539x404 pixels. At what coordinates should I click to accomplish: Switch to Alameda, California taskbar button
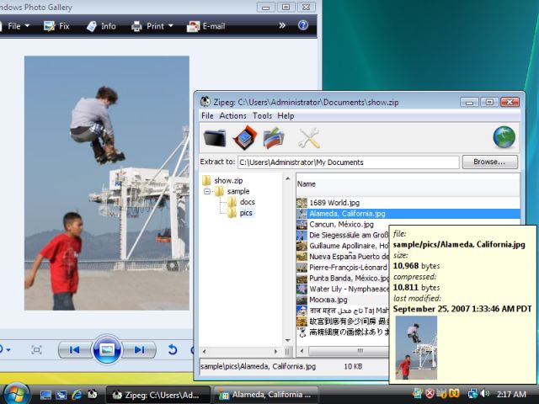pyautogui.click(x=266, y=395)
